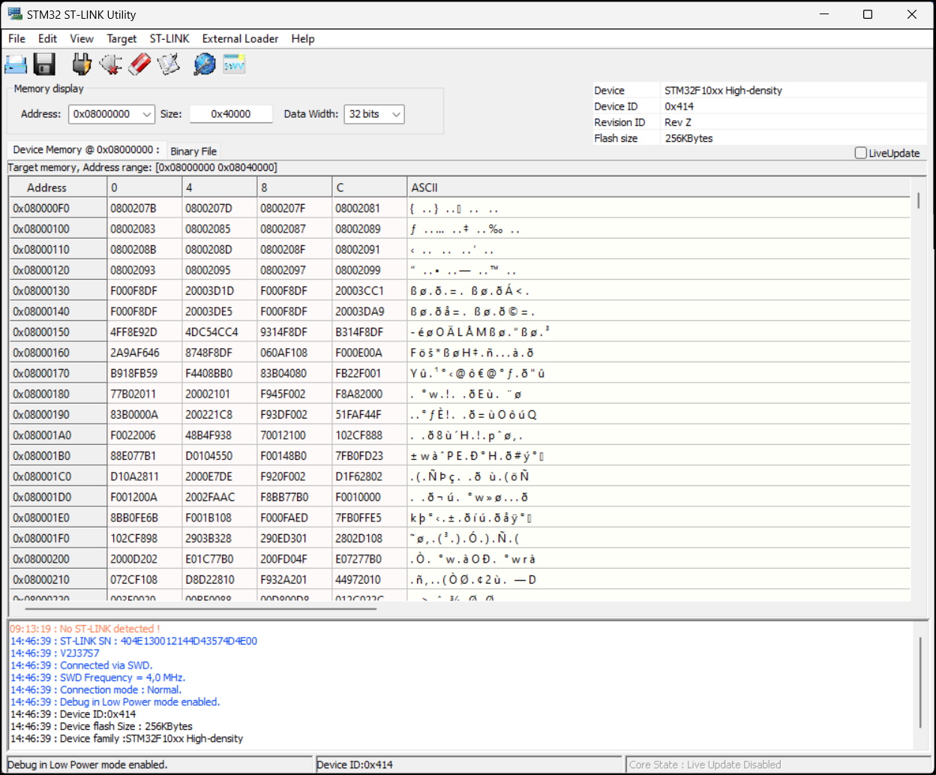
Task: Open the View menu
Action: [82, 39]
